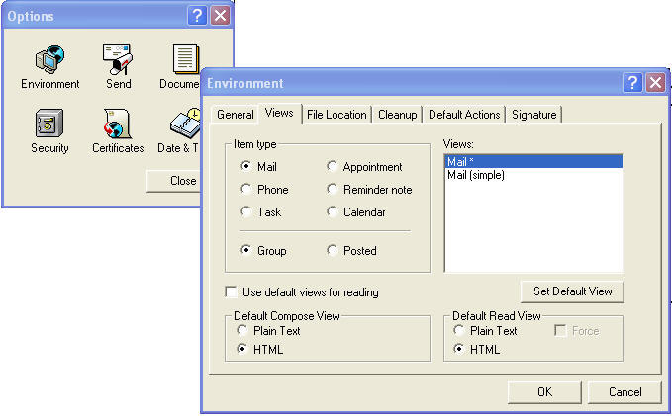The height and width of the screenshot is (416, 672).
Task: Enable Use default views for reading
Action: [x=231, y=291]
